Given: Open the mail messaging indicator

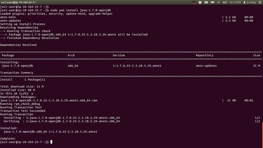Looking at the screenshot, I should click(206, 2).
